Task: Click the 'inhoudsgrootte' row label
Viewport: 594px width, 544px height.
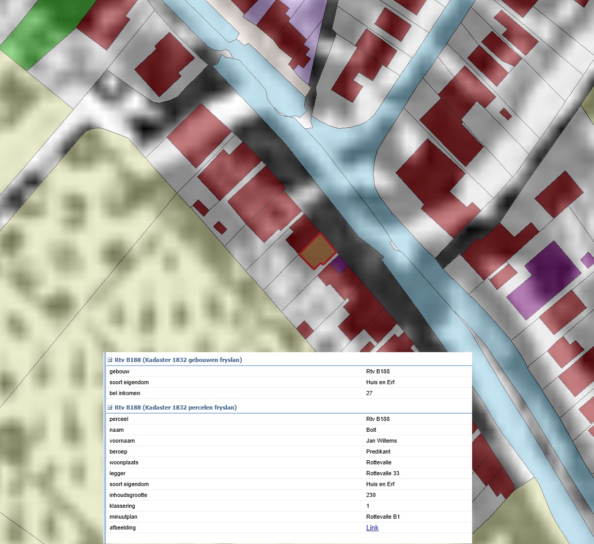Action: pyautogui.click(x=128, y=495)
